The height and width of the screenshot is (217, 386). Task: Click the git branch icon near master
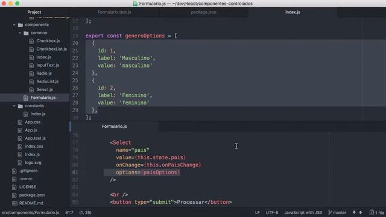(x=330, y=212)
